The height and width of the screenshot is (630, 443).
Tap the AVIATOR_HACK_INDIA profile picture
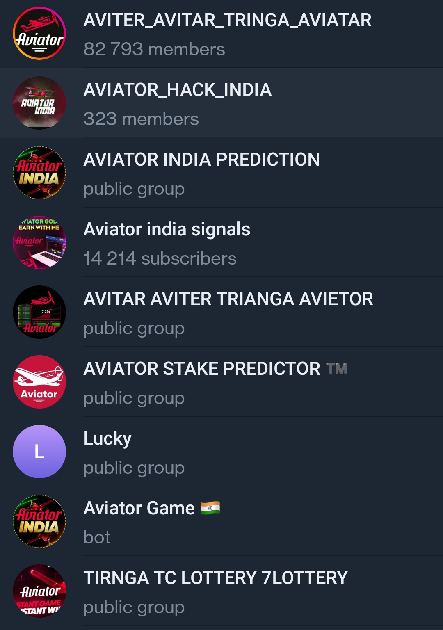pos(39,103)
